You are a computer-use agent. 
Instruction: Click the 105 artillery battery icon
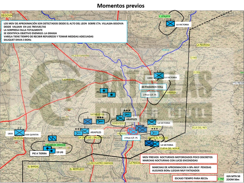(x=111, y=95)
